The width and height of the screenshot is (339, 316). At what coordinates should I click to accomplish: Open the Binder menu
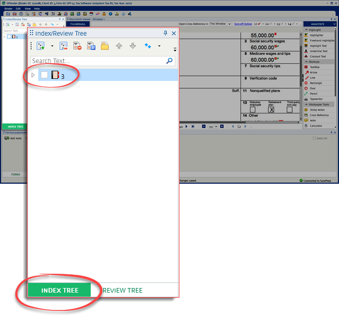9,9
